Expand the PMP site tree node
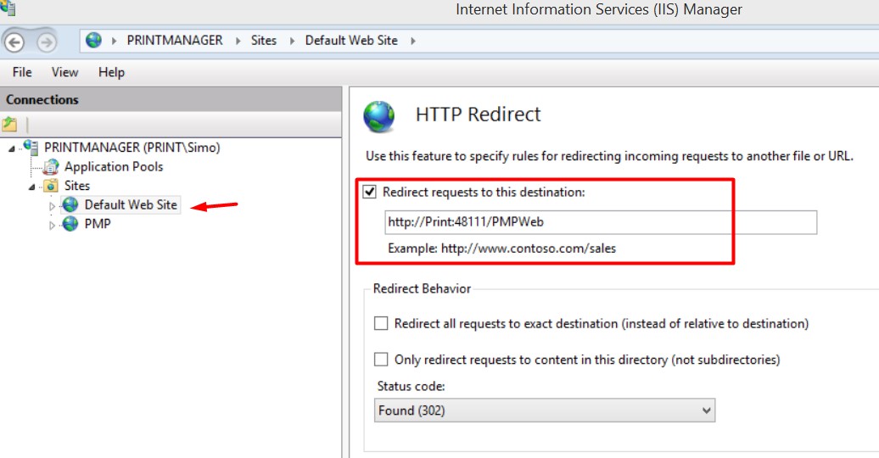879x458 pixels. pyautogui.click(x=52, y=226)
